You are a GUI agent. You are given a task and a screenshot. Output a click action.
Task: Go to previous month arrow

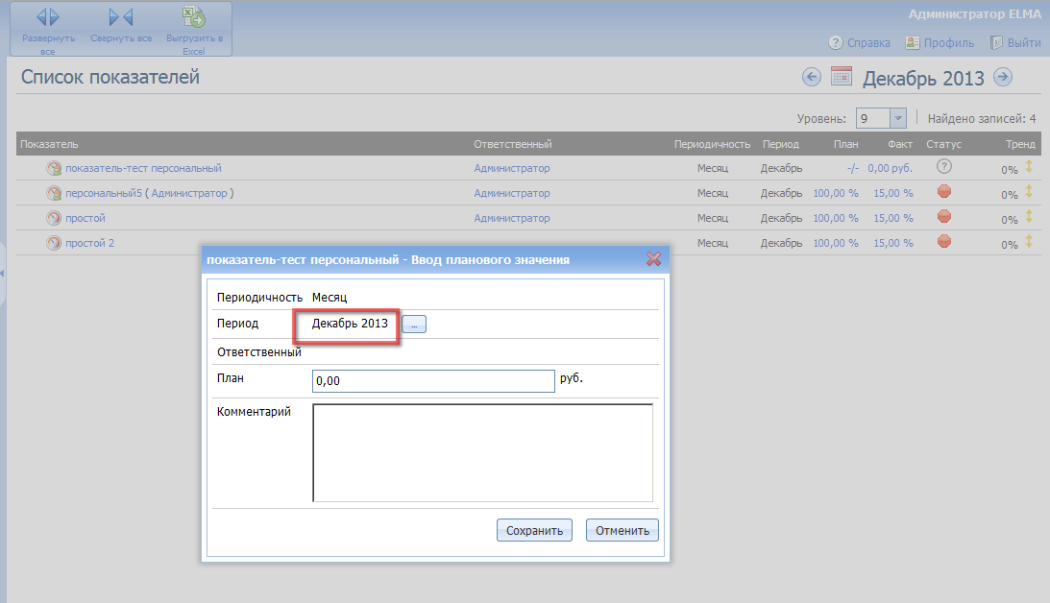tap(812, 78)
